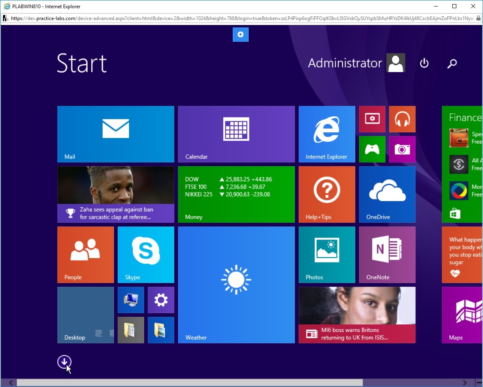Expand the blue plus toolbar button
Viewport: 483px width, 387px height.
click(240, 34)
